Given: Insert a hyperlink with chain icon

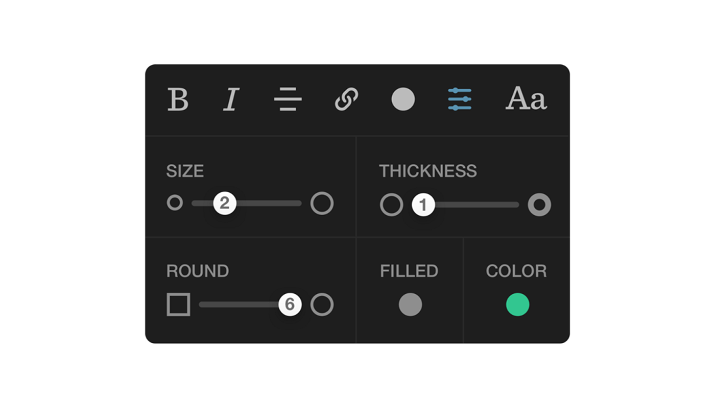Looking at the screenshot, I should [x=346, y=99].
